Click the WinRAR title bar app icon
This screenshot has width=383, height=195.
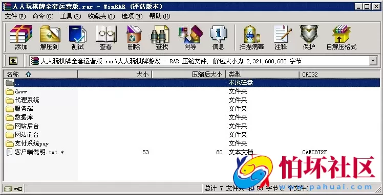pyautogui.click(x=7, y=7)
